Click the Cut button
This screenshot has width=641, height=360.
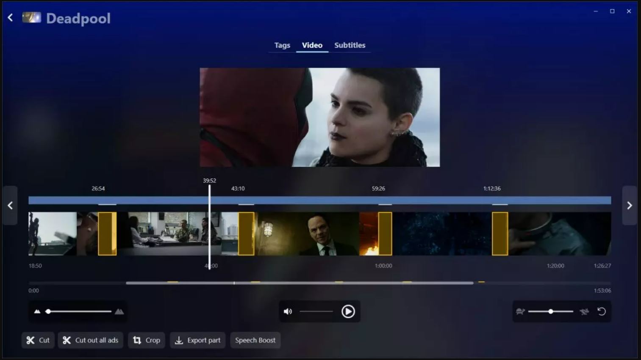(x=38, y=340)
